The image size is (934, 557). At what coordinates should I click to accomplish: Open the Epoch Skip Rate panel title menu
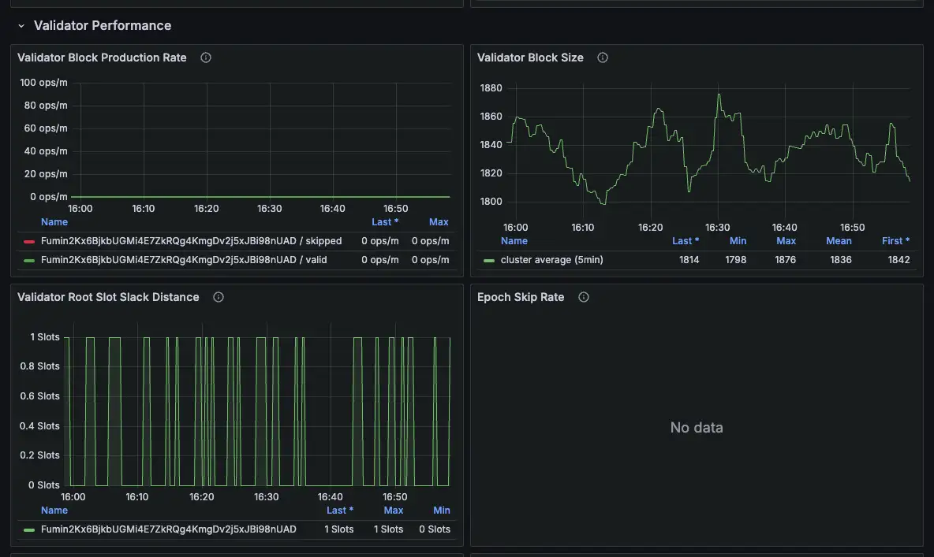click(x=521, y=297)
